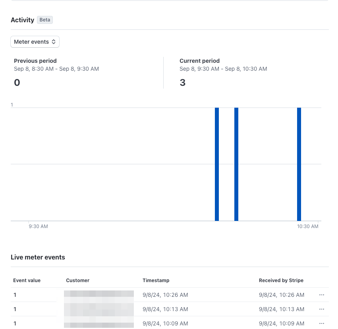Viewport: 338px width, 329px height.
Task: Open the Meter events dropdown
Action: tap(35, 42)
